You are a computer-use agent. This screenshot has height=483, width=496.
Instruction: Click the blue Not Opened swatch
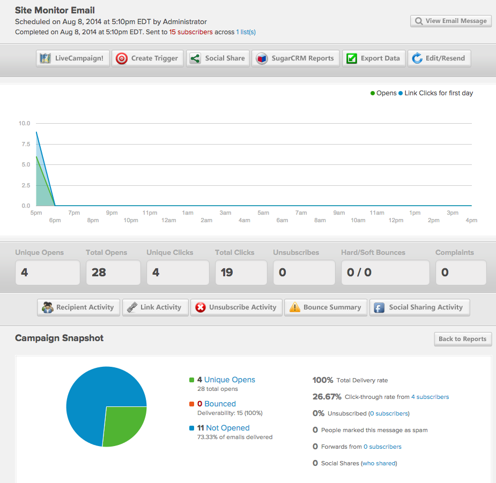click(x=191, y=428)
